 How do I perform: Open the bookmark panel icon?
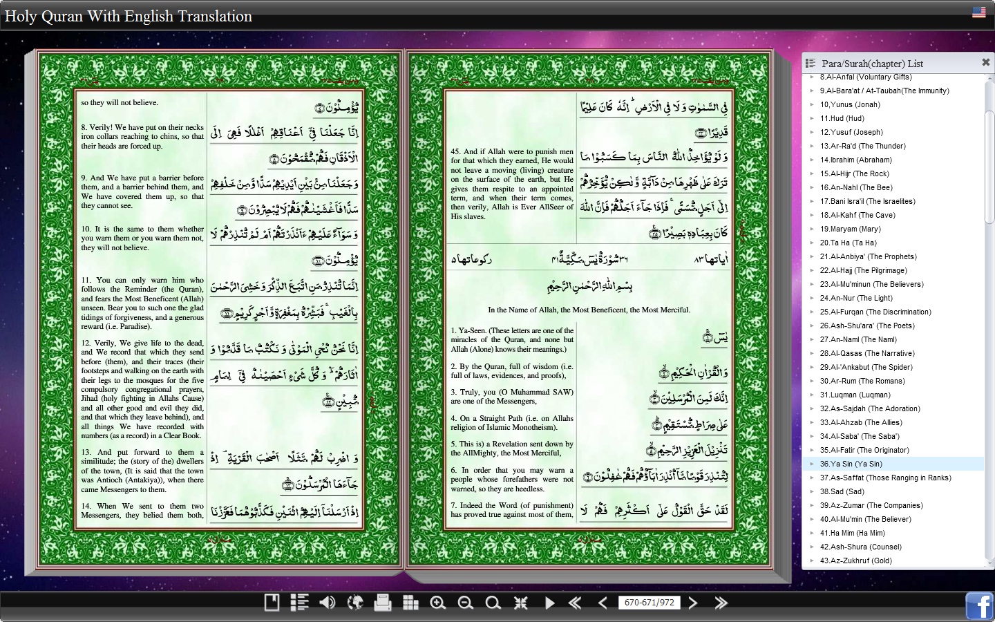click(272, 603)
